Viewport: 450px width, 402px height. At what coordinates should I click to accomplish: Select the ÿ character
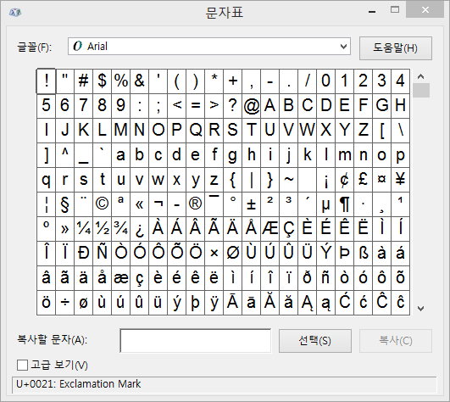214,303
